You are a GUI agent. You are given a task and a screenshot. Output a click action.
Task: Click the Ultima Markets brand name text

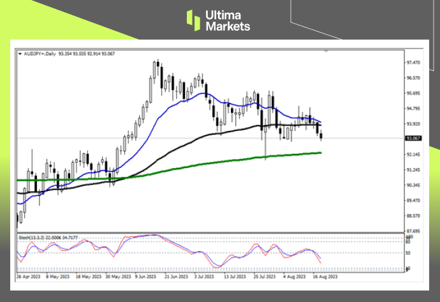point(228,20)
